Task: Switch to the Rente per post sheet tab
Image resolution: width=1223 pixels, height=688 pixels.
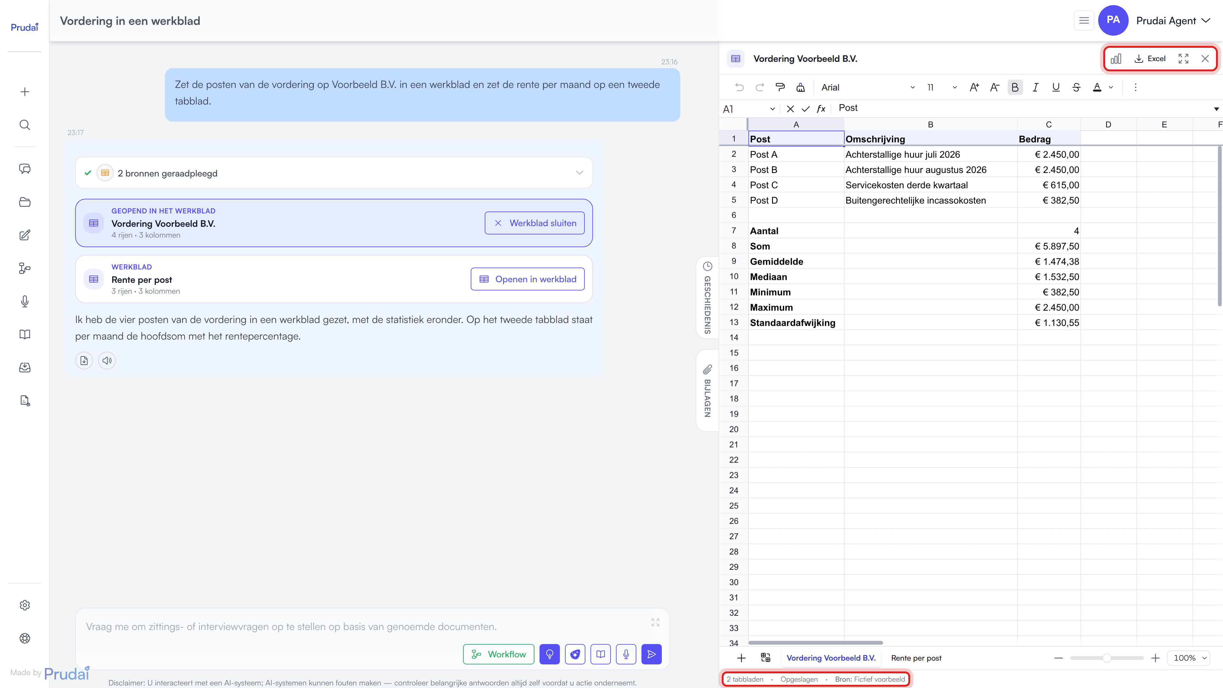Action: 916,658
